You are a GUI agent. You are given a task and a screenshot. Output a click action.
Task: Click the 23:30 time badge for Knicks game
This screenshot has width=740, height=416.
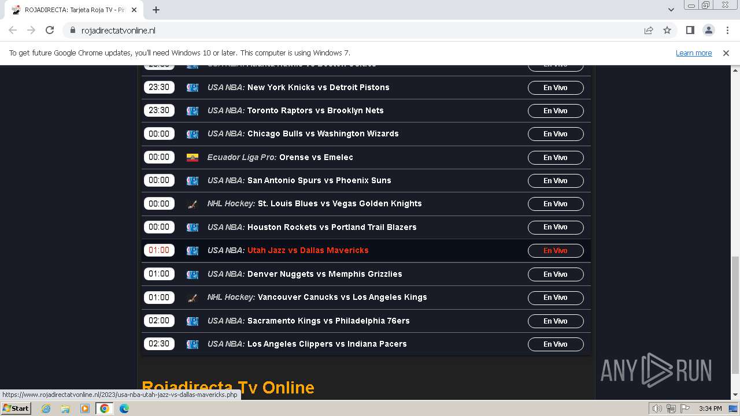[159, 87]
